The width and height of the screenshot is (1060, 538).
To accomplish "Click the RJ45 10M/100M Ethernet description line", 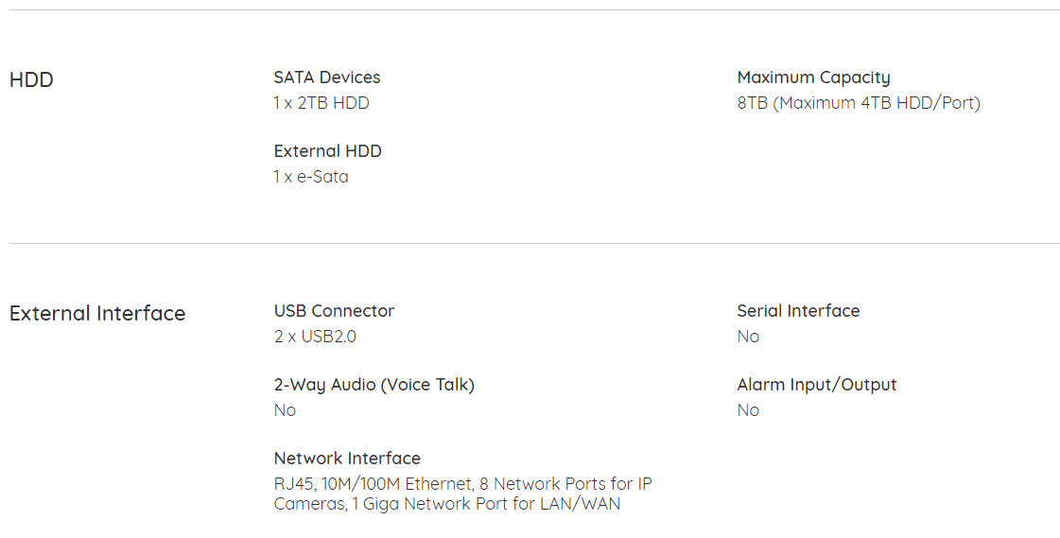I will [x=463, y=485].
